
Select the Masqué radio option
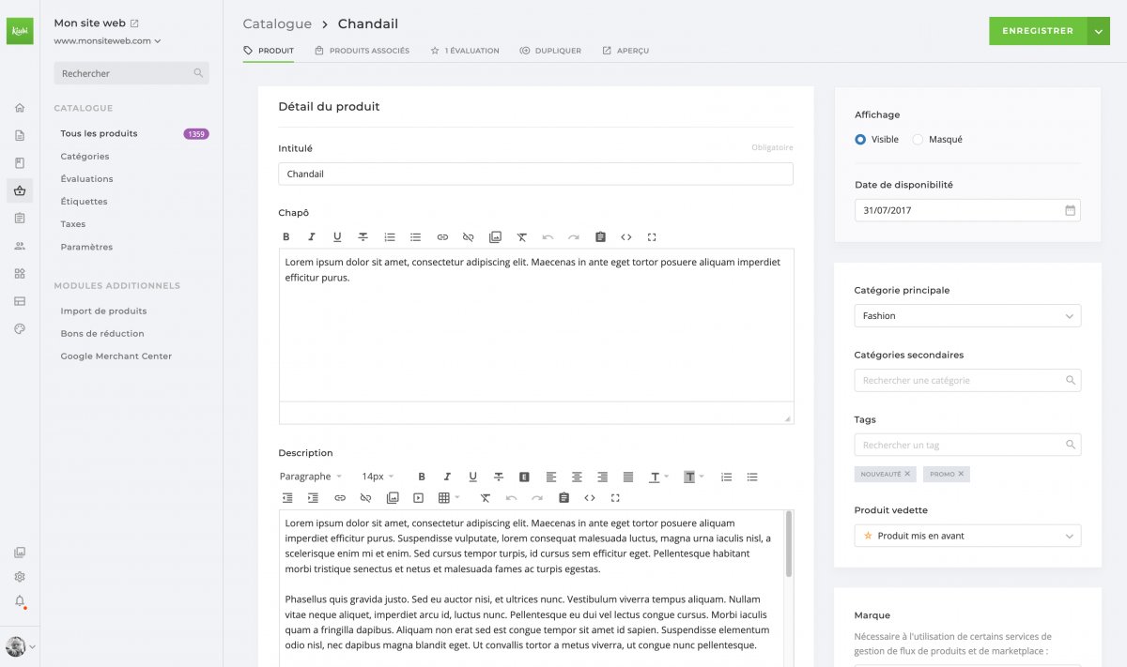coord(937,139)
